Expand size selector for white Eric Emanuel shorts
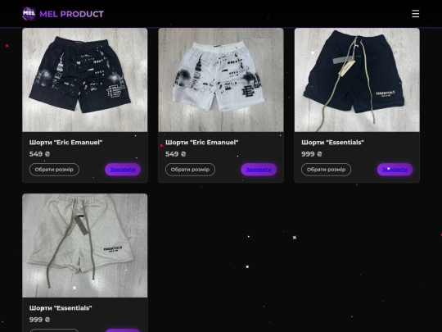Image resolution: width=442 pixels, height=332 pixels. click(190, 170)
